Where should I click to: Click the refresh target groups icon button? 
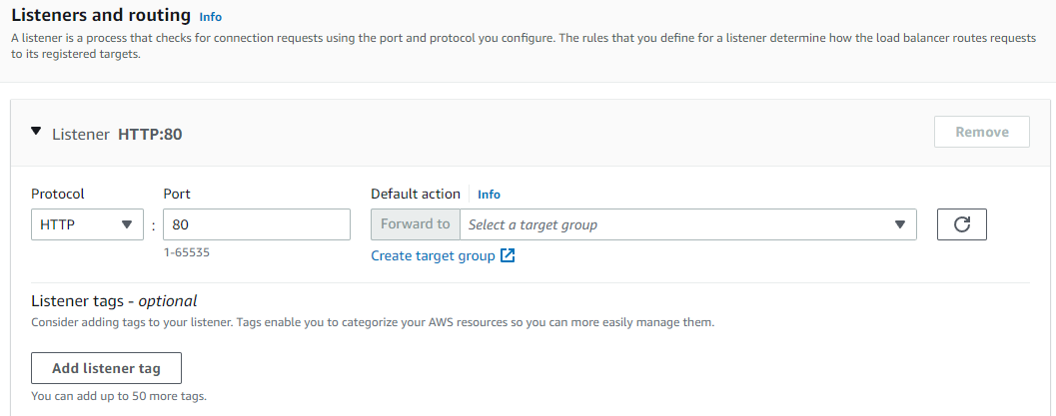961,224
